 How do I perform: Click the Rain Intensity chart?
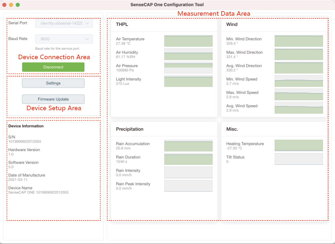(188, 172)
